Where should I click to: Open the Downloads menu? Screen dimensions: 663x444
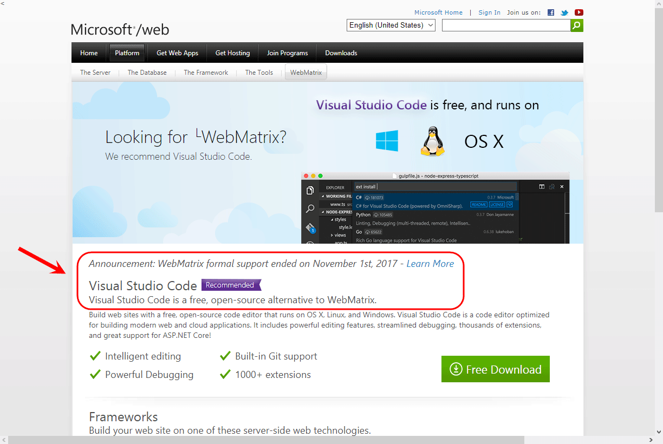tap(341, 53)
